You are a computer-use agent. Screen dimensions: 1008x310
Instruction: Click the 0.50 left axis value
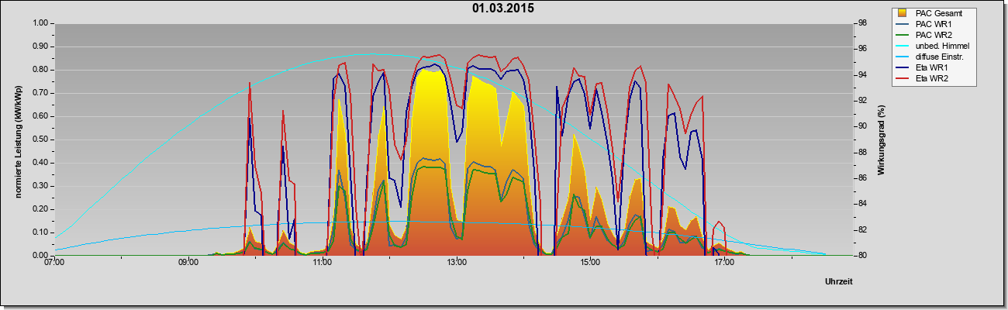(x=40, y=139)
